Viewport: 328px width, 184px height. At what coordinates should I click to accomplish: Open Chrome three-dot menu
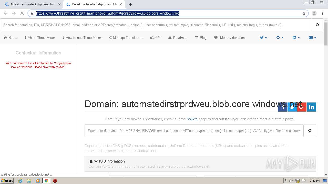point(322,13)
